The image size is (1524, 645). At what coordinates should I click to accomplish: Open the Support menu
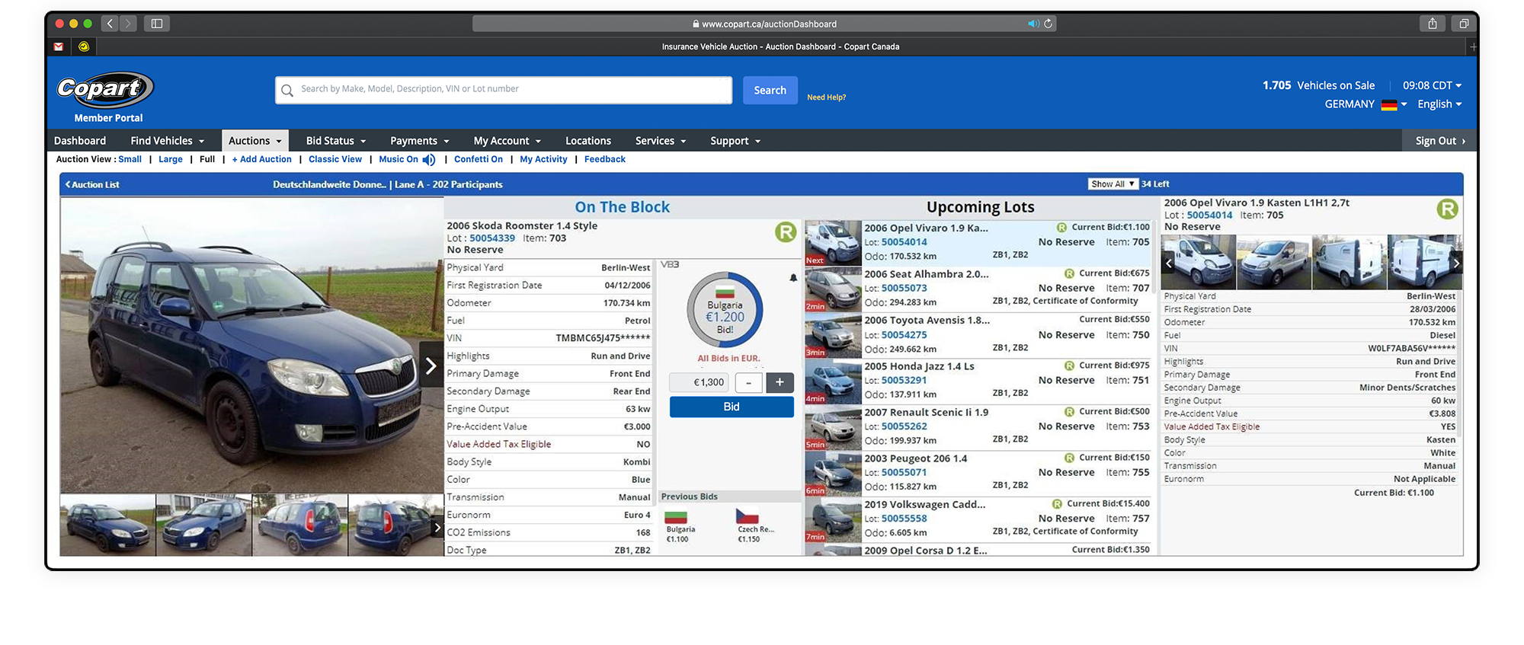click(735, 141)
